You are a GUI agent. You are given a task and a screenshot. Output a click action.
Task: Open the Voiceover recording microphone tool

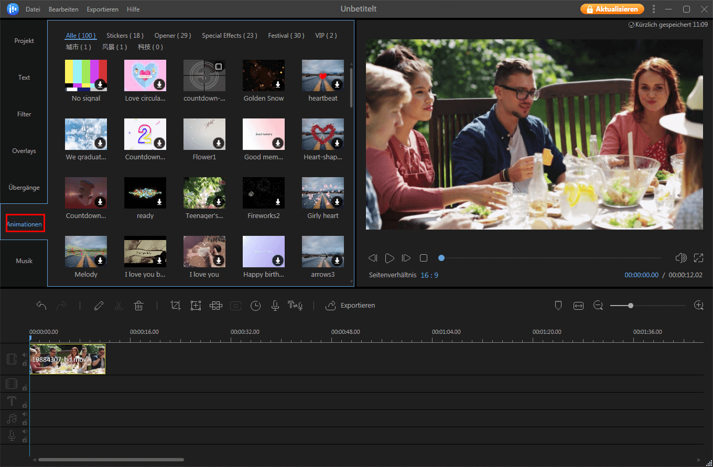[275, 305]
